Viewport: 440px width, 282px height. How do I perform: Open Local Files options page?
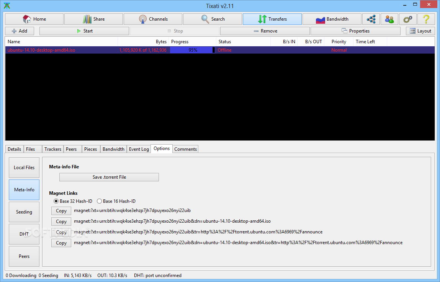point(24,167)
